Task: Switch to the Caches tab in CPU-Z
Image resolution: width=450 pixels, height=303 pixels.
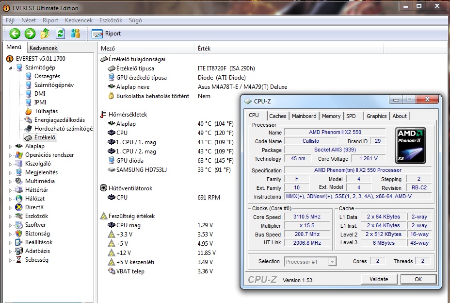Action: click(277, 116)
